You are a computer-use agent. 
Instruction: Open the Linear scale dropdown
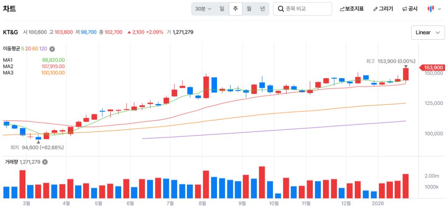[427, 32]
